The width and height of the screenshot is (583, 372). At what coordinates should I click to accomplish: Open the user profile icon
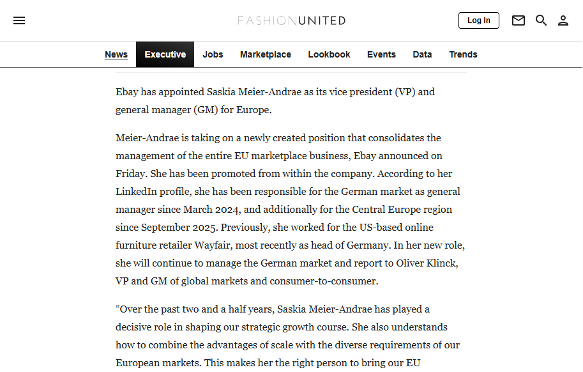tap(563, 20)
